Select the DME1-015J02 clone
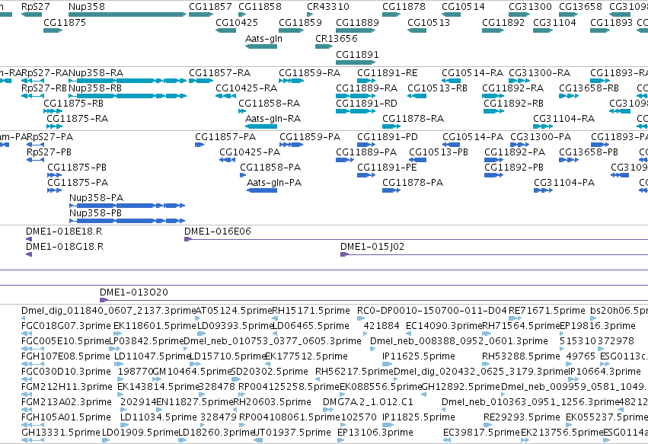This screenshot has width=648, height=444. tap(494, 254)
